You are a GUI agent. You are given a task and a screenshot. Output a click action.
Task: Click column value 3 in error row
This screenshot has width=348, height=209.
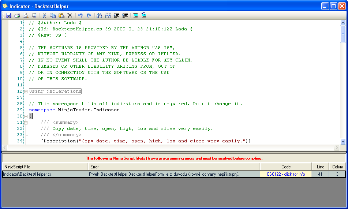click(x=337, y=174)
